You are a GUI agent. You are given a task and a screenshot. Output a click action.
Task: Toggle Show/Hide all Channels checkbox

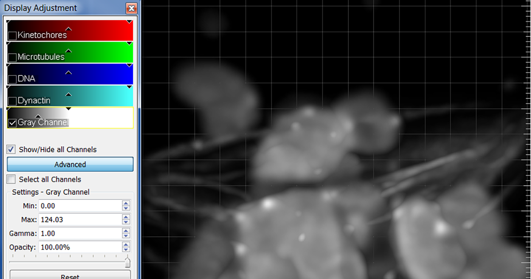(x=12, y=150)
